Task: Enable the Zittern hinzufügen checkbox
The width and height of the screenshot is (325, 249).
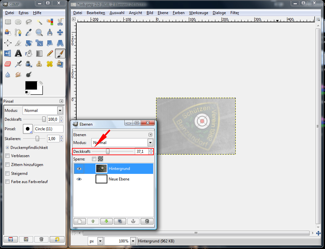Action: coord(8,165)
